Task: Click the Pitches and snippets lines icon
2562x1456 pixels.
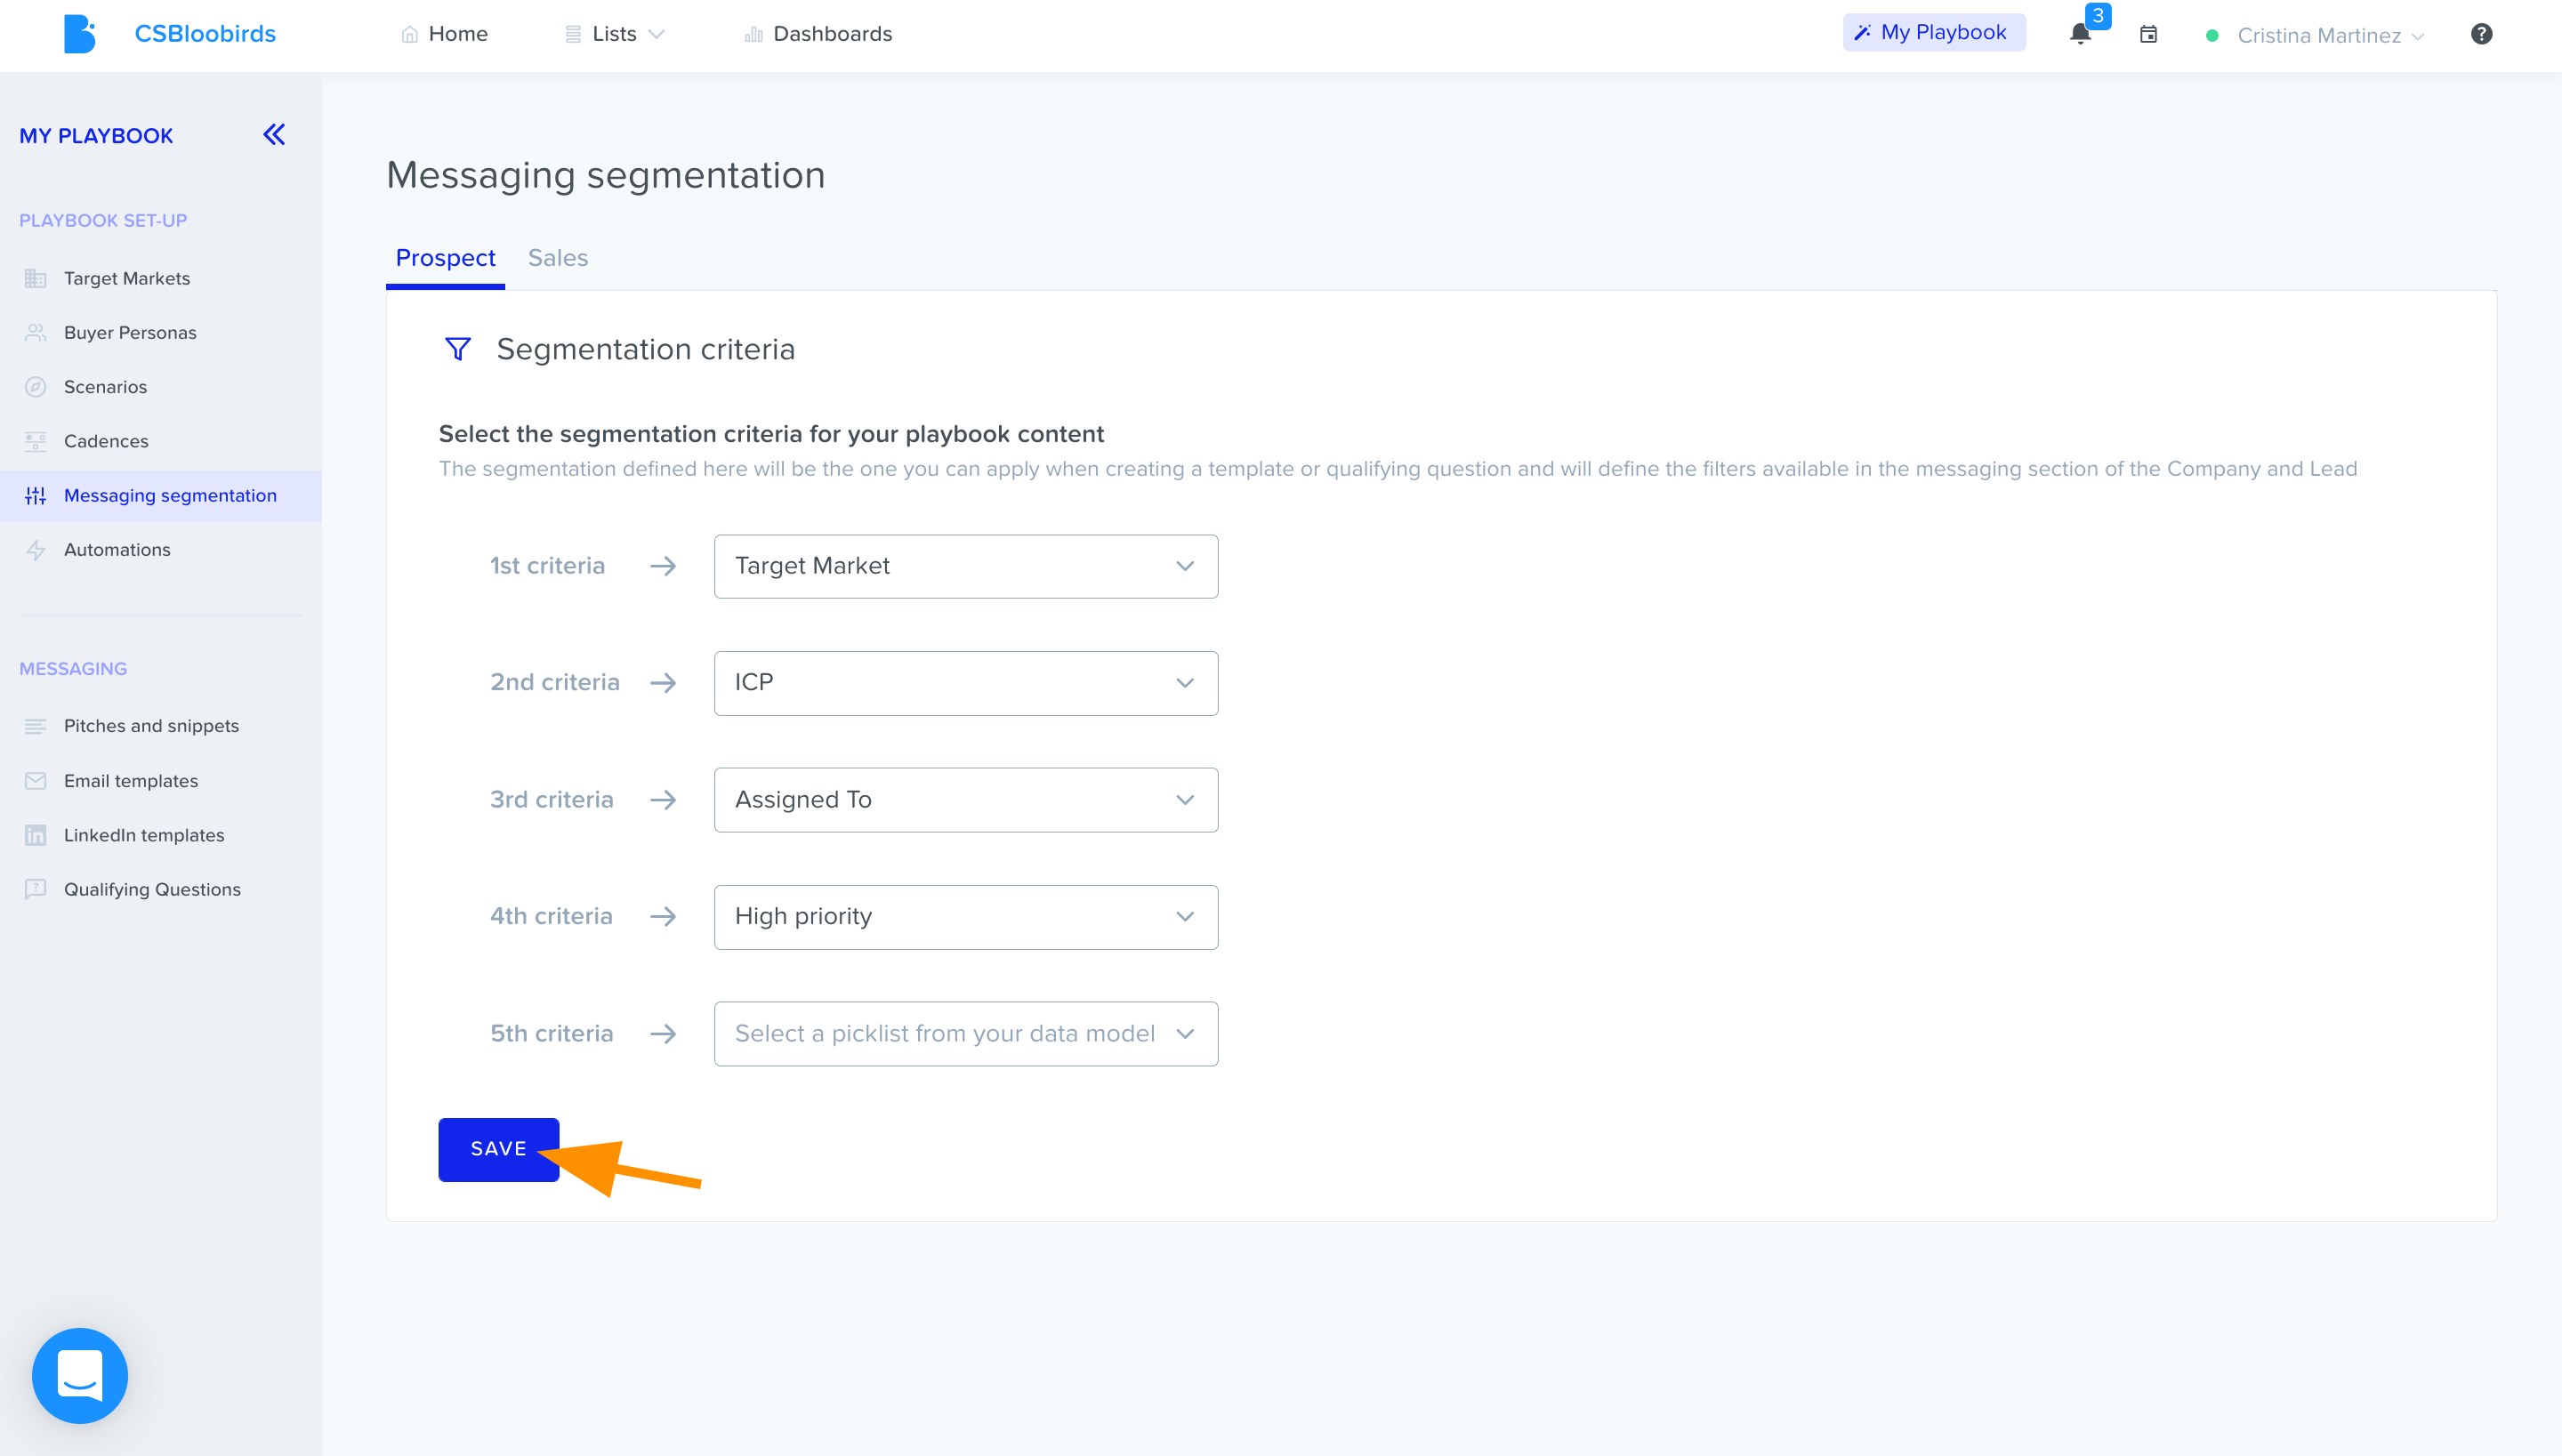Action: [36, 726]
